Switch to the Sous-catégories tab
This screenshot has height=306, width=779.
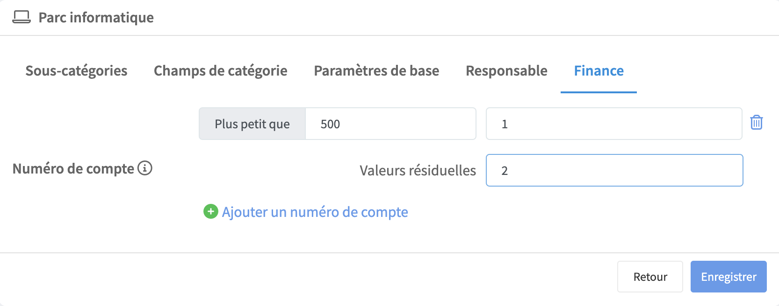pyautogui.click(x=76, y=71)
